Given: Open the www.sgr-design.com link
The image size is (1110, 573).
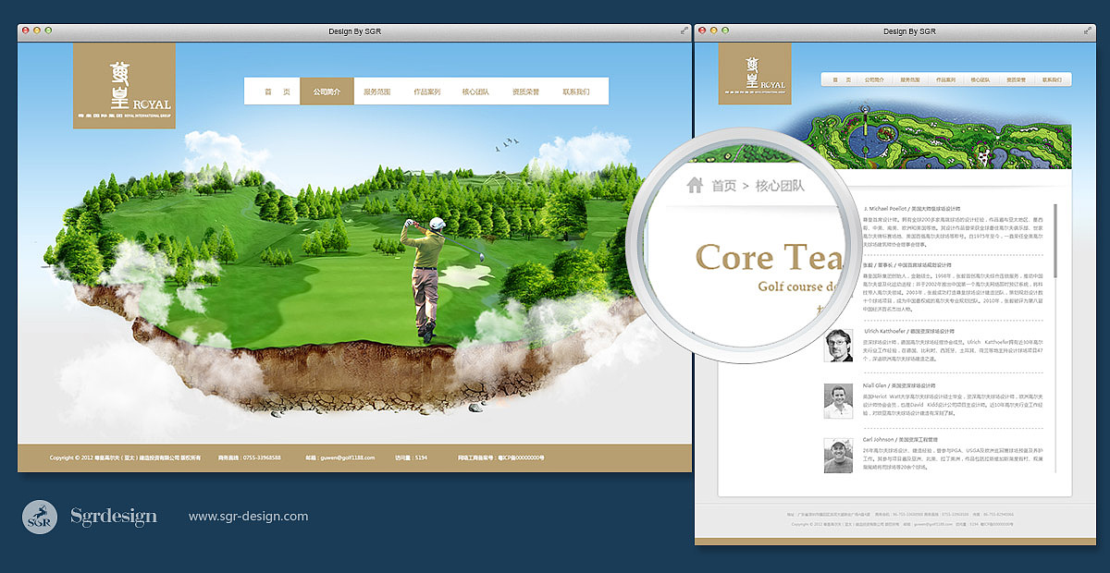Looking at the screenshot, I should tap(248, 516).
